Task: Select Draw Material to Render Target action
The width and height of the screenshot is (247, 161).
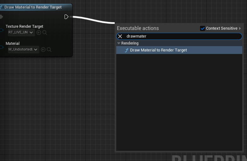Action: (x=158, y=50)
